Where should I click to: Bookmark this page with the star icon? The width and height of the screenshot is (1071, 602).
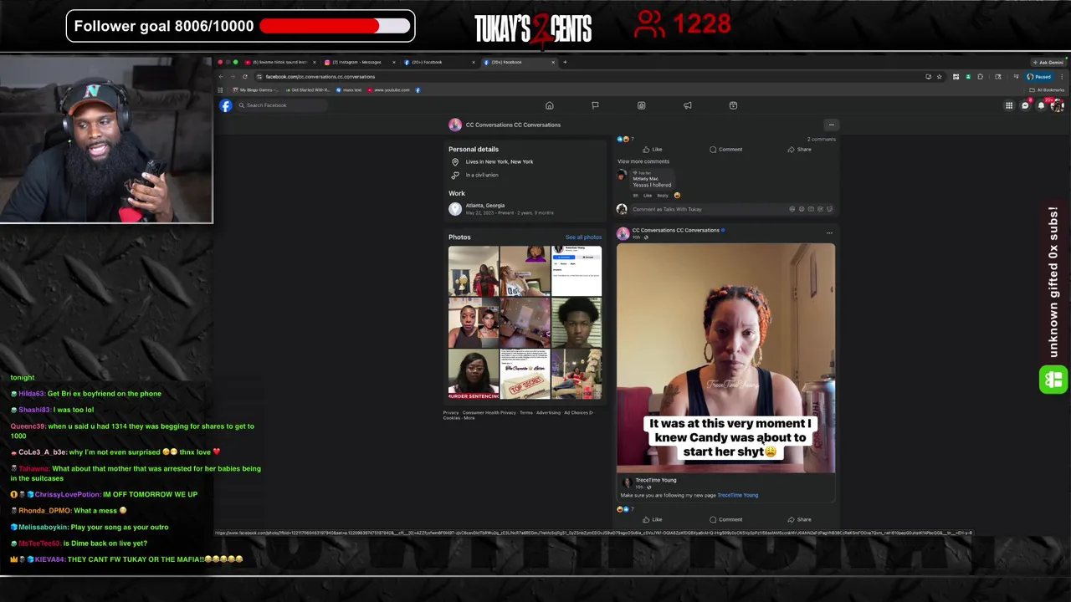click(x=939, y=77)
